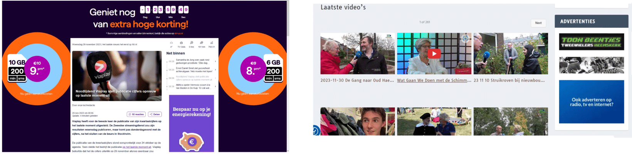Open the 92 reacties comments button
The width and height of the screenshot is (632, 154).
136,114
